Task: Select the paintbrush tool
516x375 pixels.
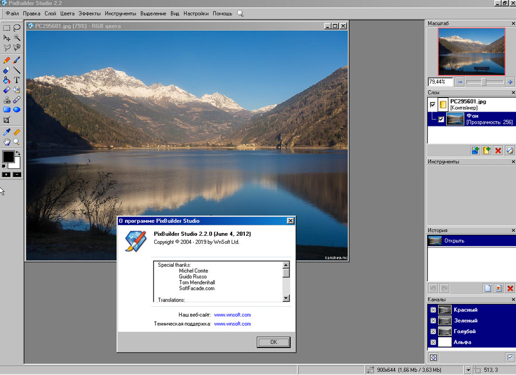Action: click(17, 60)
